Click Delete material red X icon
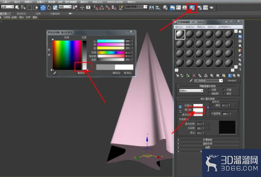261x177 pixels. tap(194, 76)
